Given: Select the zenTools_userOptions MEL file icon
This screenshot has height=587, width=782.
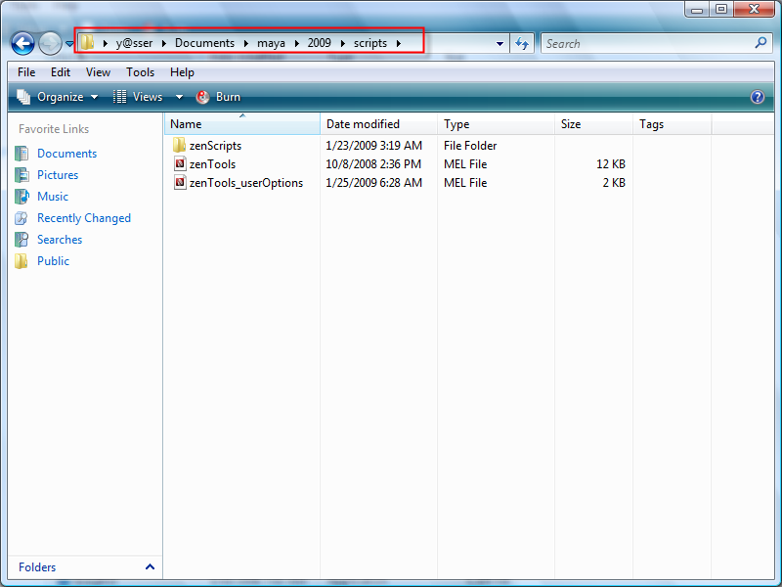Looking at the screenshot, I should coord(180,182).
